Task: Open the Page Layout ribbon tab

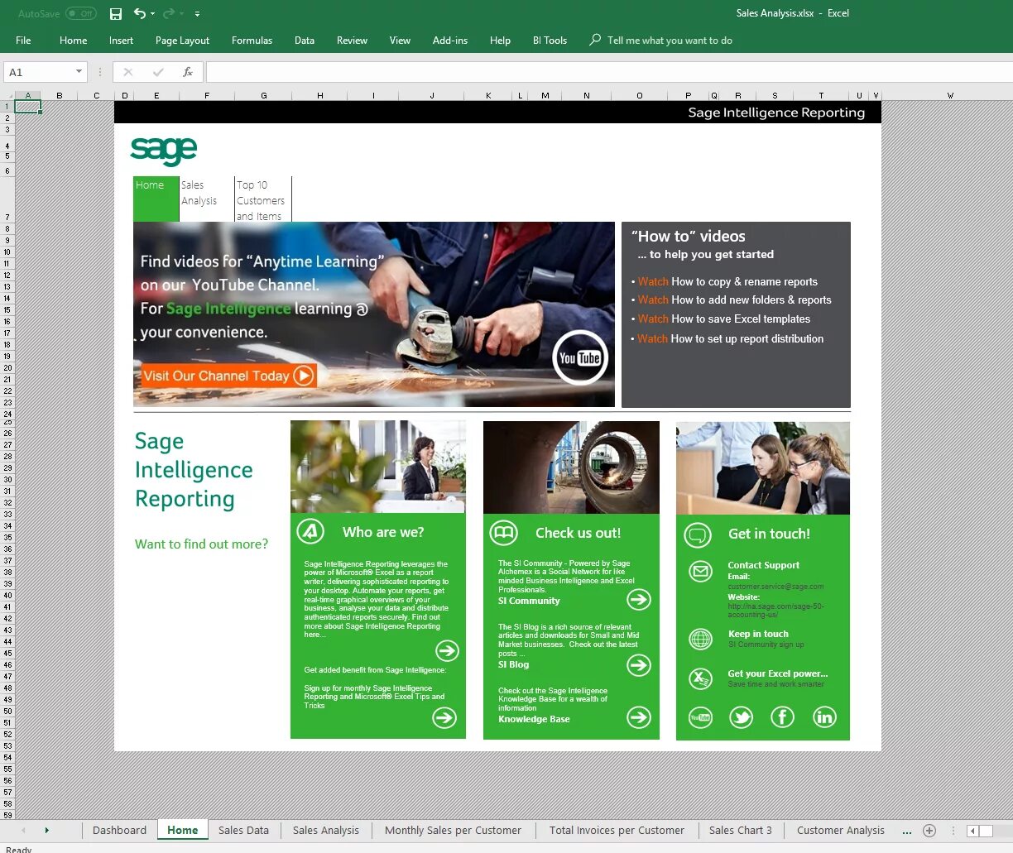Action: click(182, 40)
